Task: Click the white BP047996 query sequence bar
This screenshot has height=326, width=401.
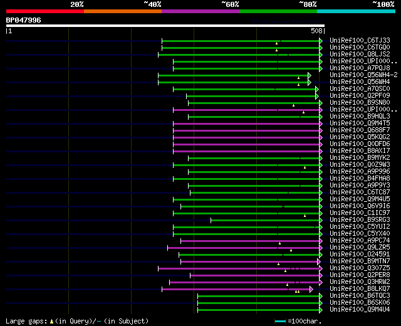Action: click(165, 26)
